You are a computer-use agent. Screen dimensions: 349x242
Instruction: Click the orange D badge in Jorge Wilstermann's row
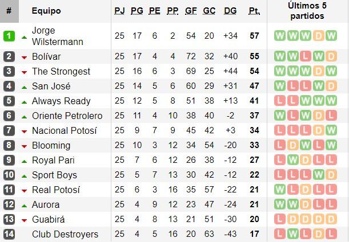pyautogui.click(x=318, y=36)
